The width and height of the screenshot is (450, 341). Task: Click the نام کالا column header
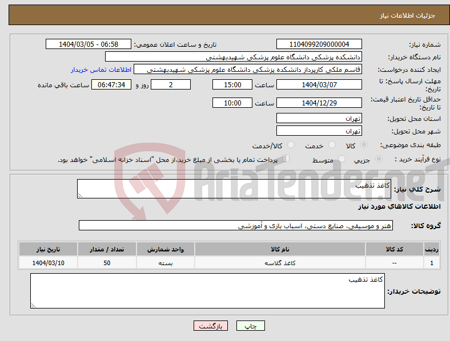click(x=280, y=249)
